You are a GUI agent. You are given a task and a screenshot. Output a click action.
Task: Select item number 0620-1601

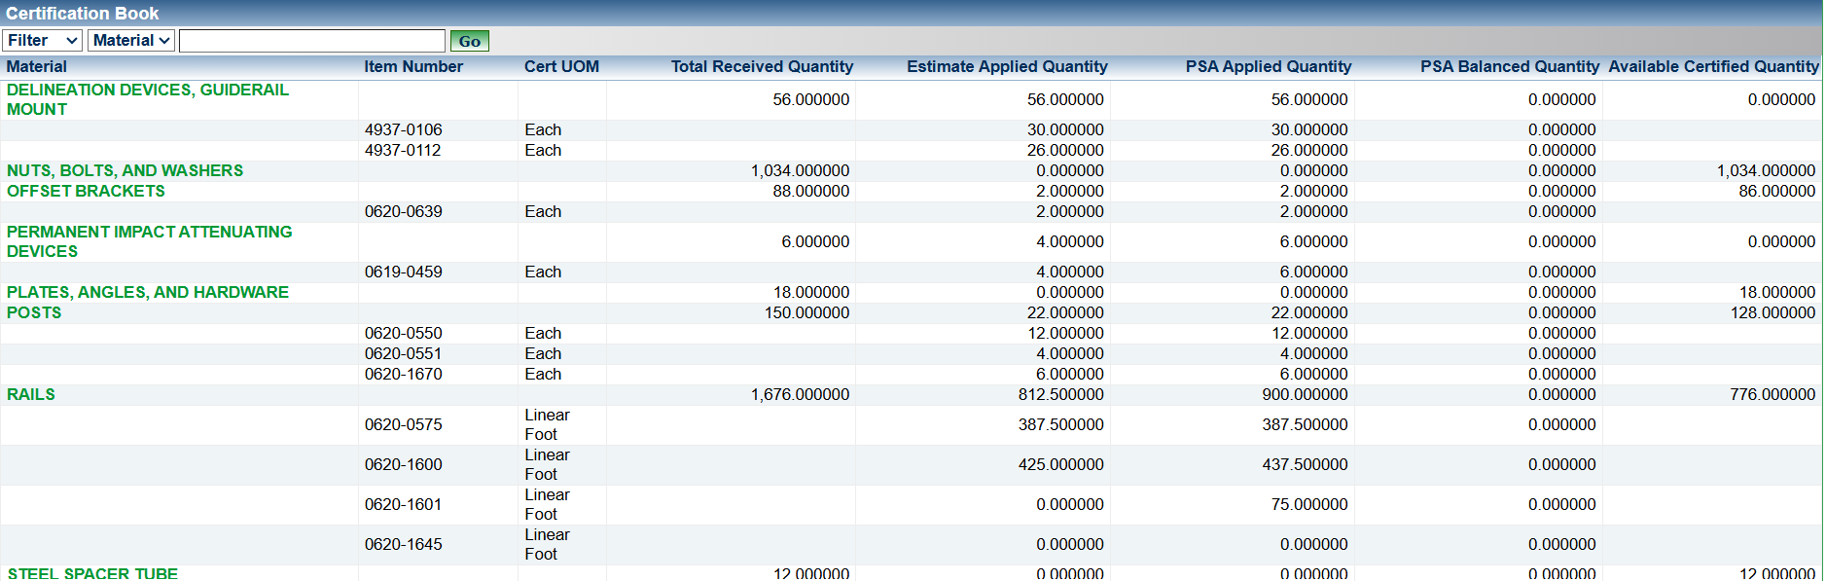pos(403,504)
